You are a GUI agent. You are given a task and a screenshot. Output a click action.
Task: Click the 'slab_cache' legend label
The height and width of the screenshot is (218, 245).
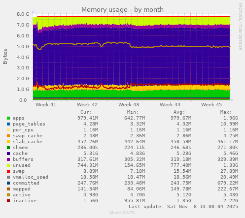pyautogui.click(x=28, y=142)
